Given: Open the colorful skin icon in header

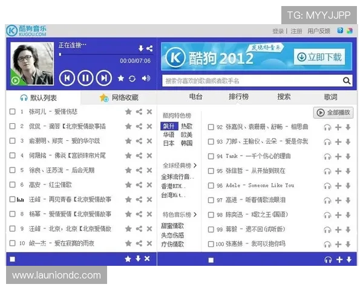Looking at the screenshot, I should coord(350,31).
